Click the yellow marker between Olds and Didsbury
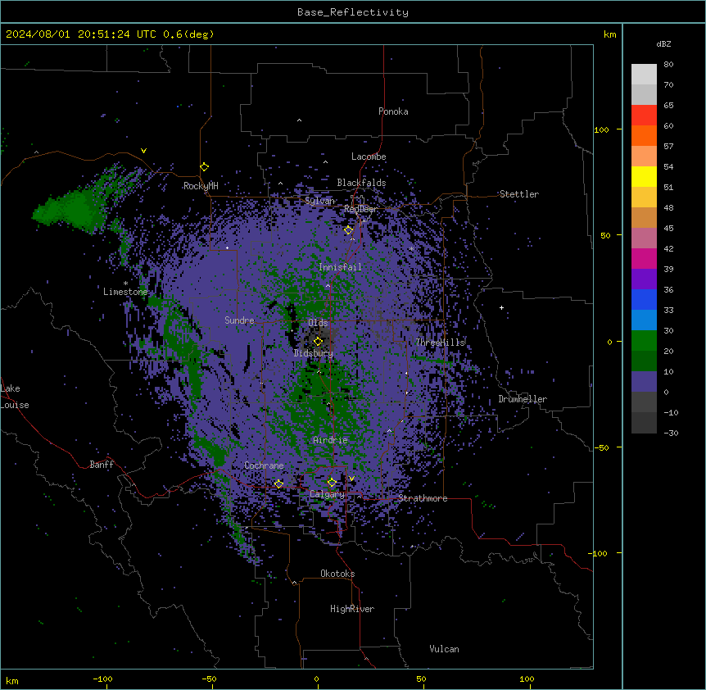 click(318, 342)
